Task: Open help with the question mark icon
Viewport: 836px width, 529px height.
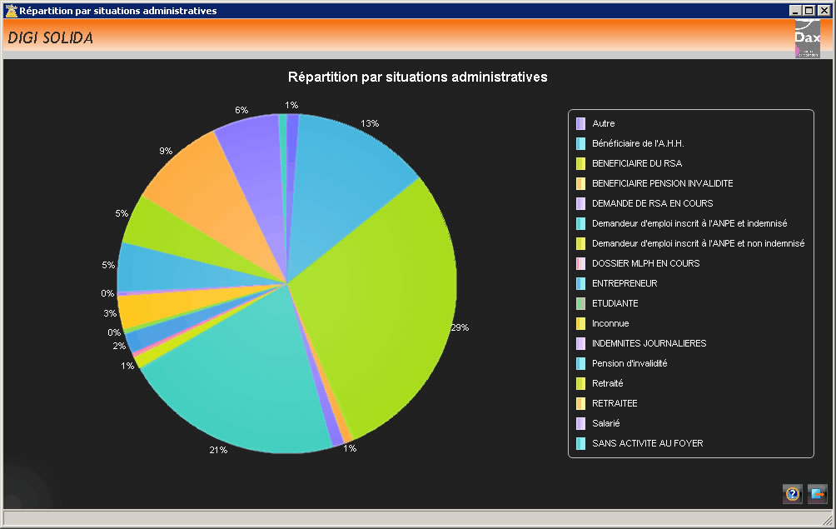Action: 793,494
